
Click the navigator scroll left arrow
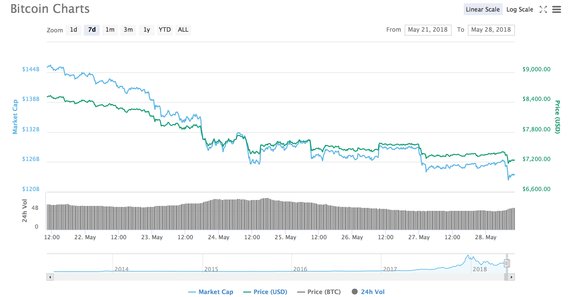tap(50, 277)
